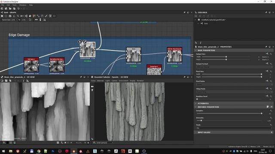275x154 pixels.
Task: Click the 2D view histogram icon
Action: click(x=27, y=81)
